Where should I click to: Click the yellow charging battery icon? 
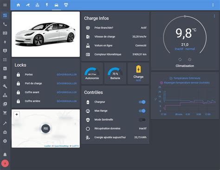click(138, 69)
